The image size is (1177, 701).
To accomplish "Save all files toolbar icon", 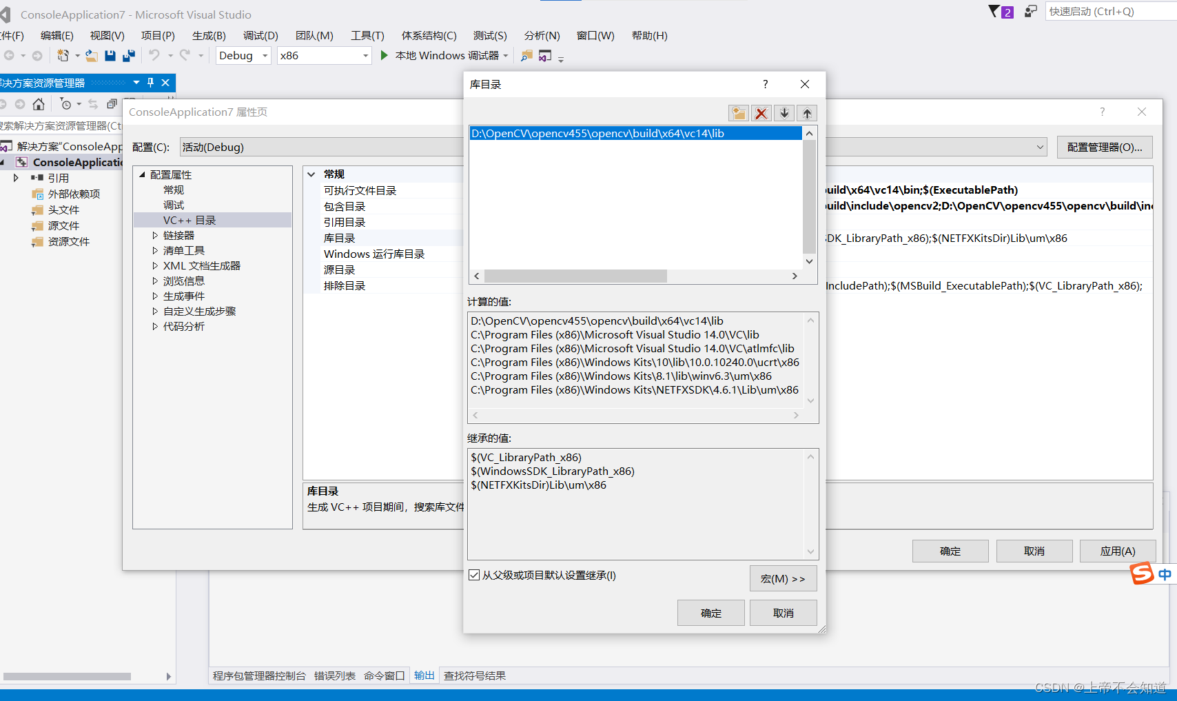I will [128, 56].
